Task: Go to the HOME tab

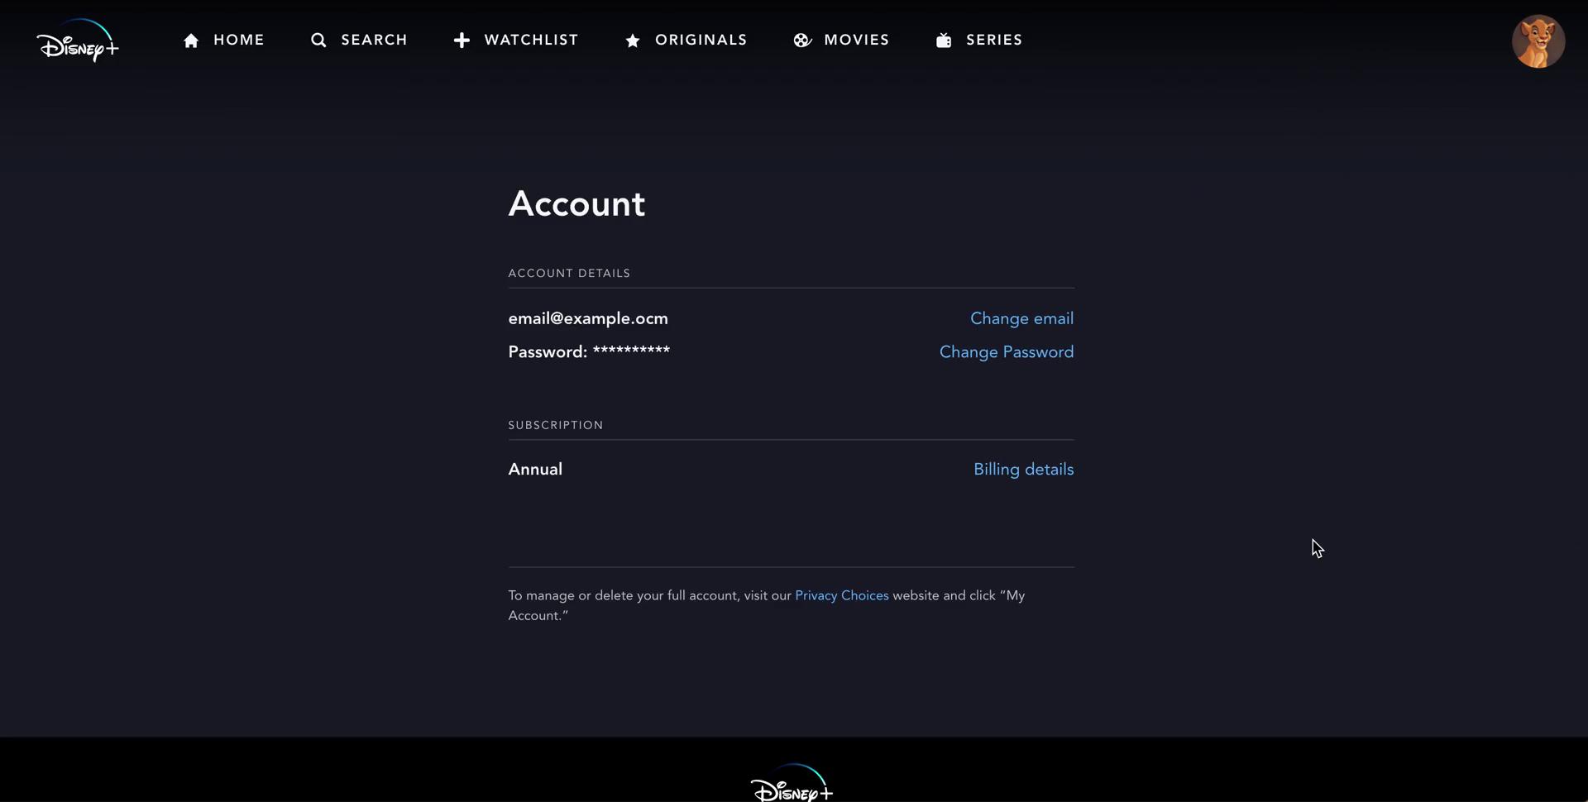Action: 239,40
